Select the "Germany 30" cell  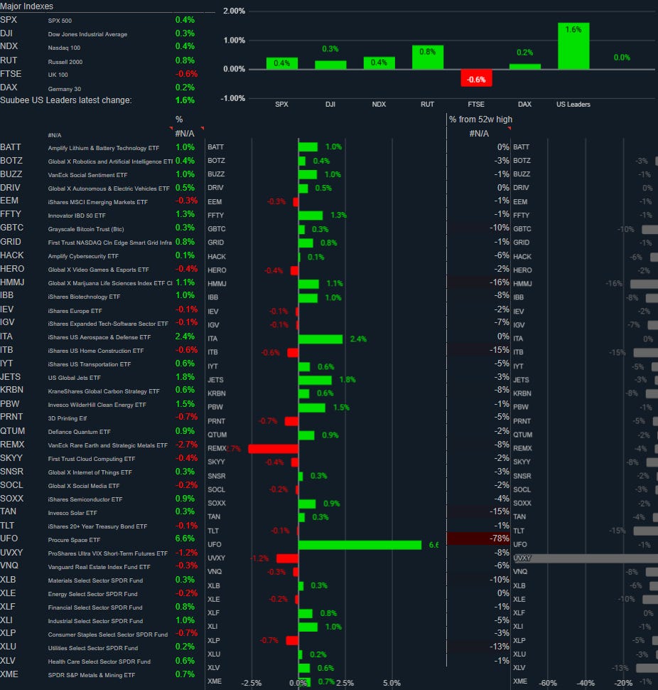click(65, 89)
